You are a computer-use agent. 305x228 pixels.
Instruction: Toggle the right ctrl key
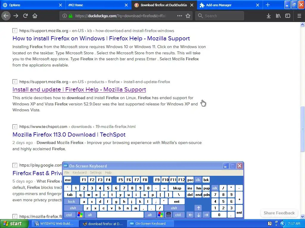coord(178,215)
